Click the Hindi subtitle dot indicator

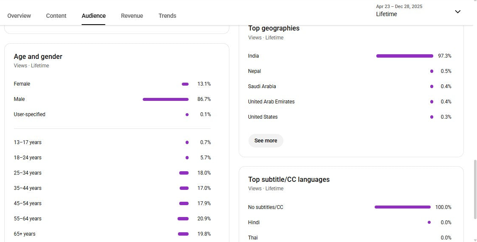[429, 223]
